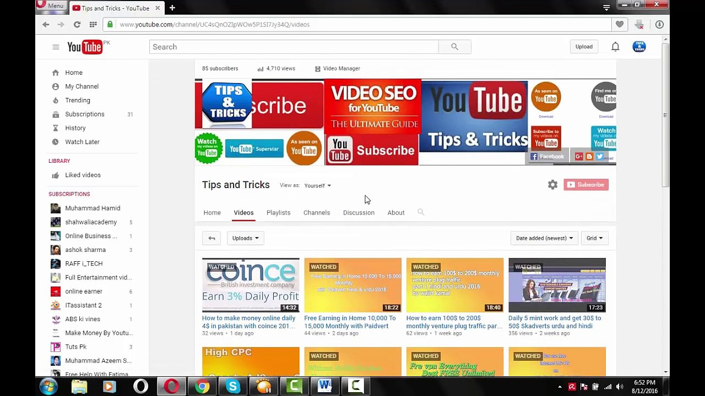The height and width of the screenshot is (396, 705).
Task: Open the Blogger icon on banner
Action: coord(589,157)
